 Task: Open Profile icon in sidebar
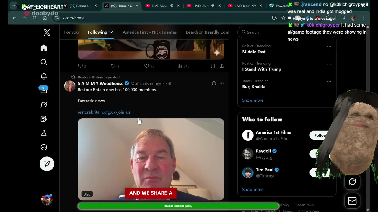click(x=44, y=133)
